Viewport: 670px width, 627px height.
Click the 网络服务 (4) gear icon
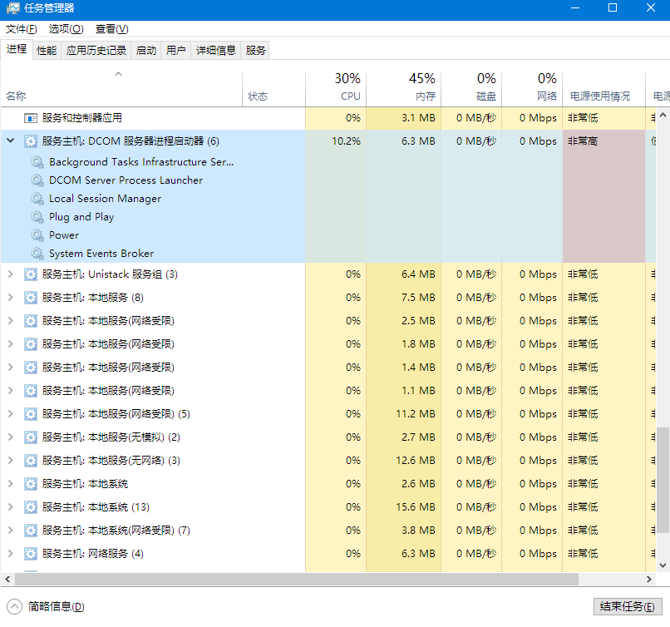[31, 554]
